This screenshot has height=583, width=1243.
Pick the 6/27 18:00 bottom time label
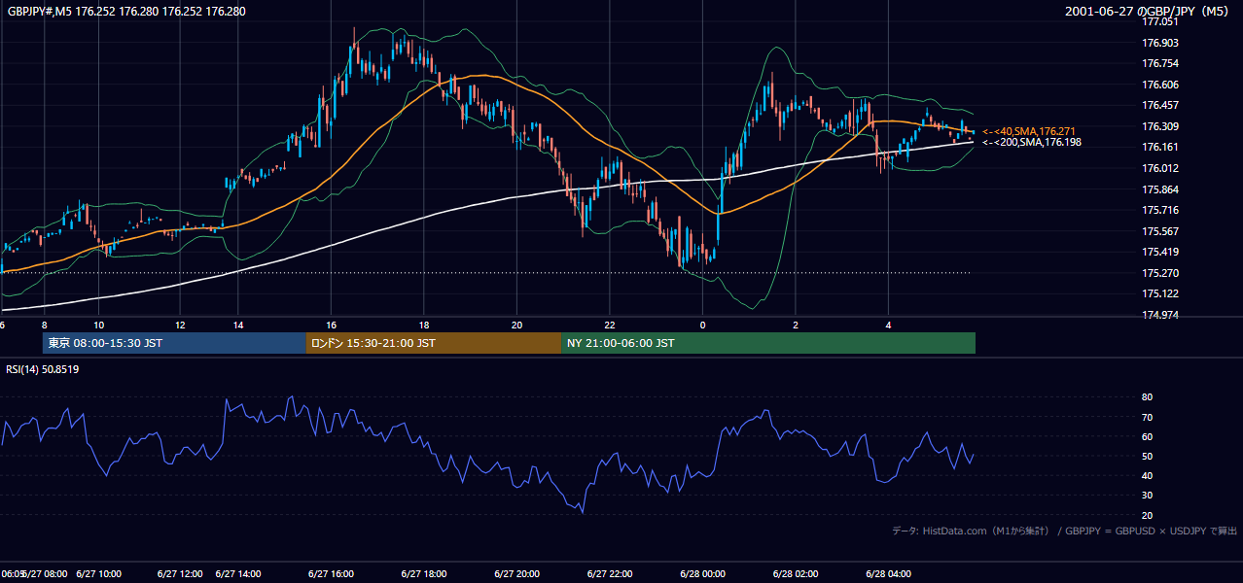coord(423,574)
